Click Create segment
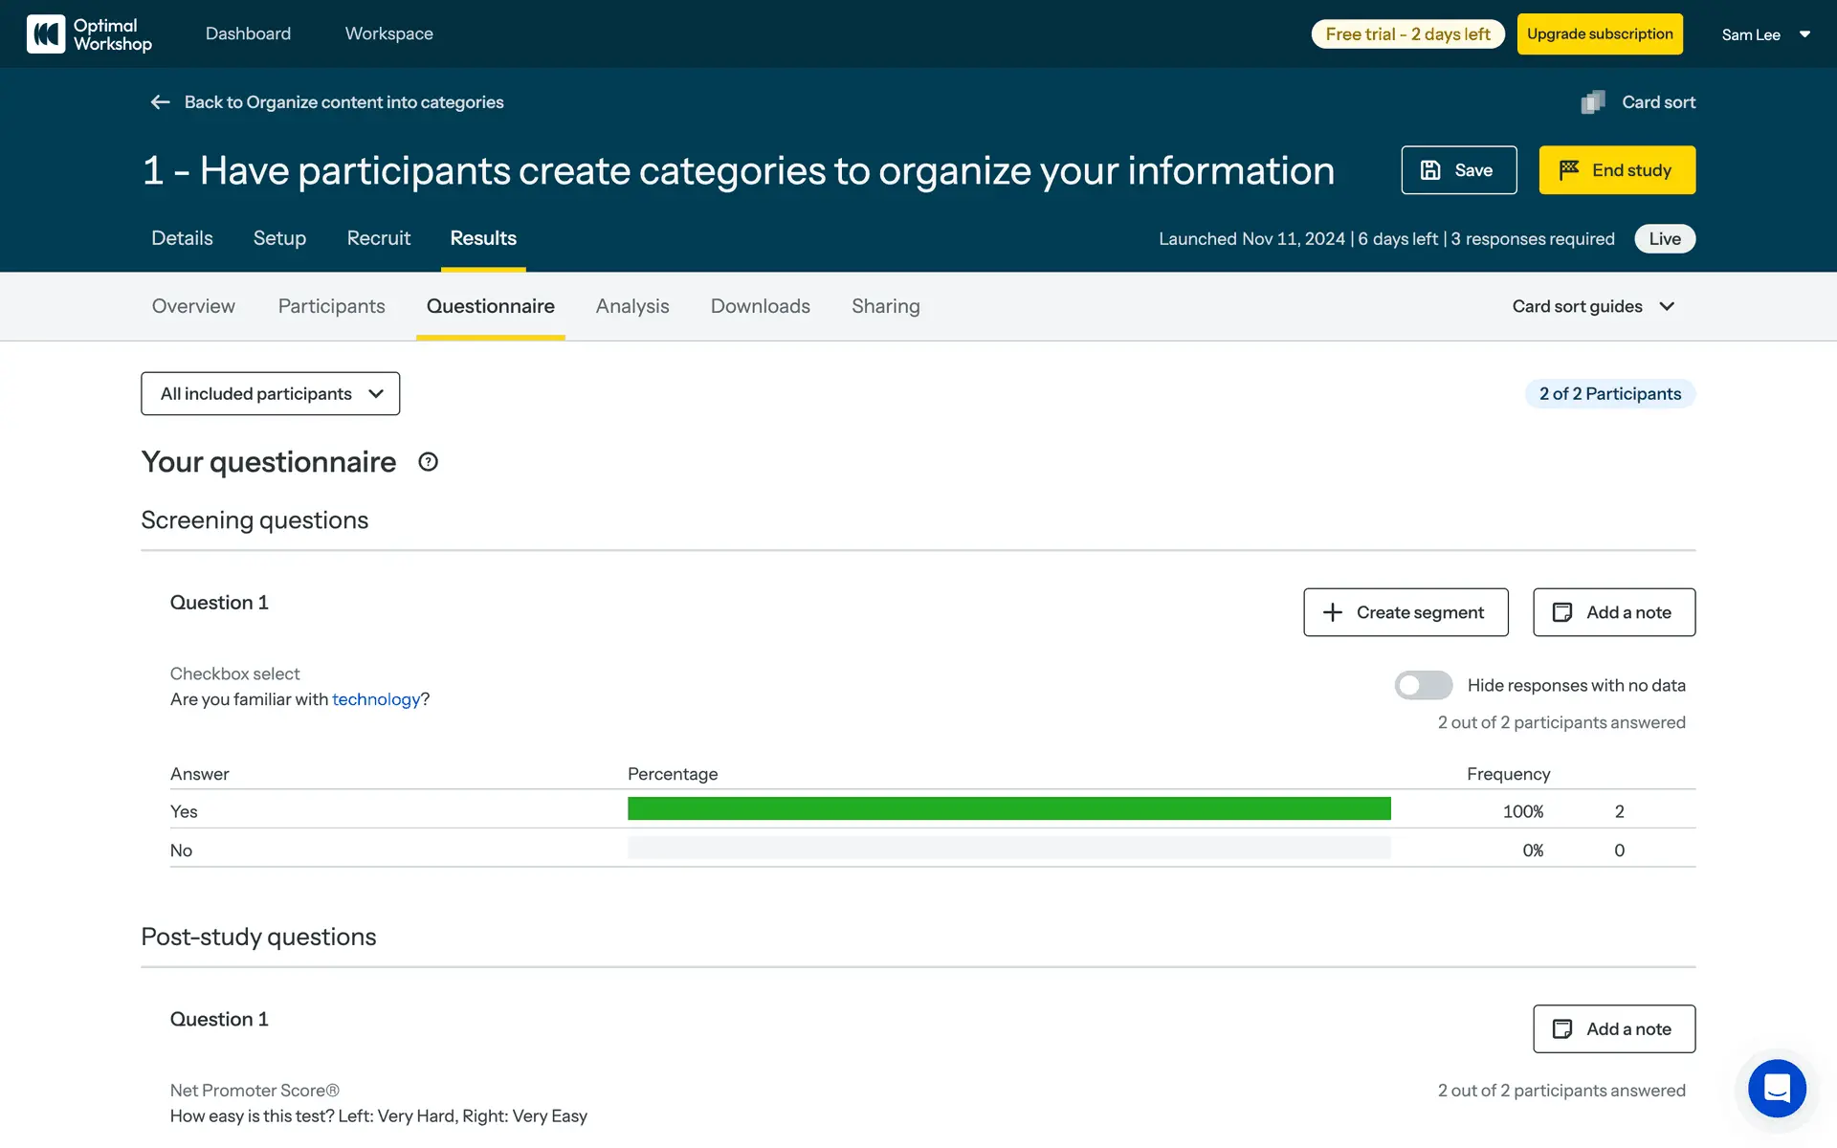This screenshot has width=1837, height=1148. (x=1405, y=612)
